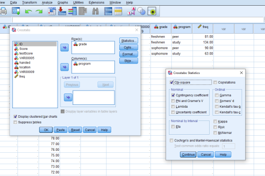Click the Insert Cases icon
Viewport: 265px width, 176px height.
(108, 11)
